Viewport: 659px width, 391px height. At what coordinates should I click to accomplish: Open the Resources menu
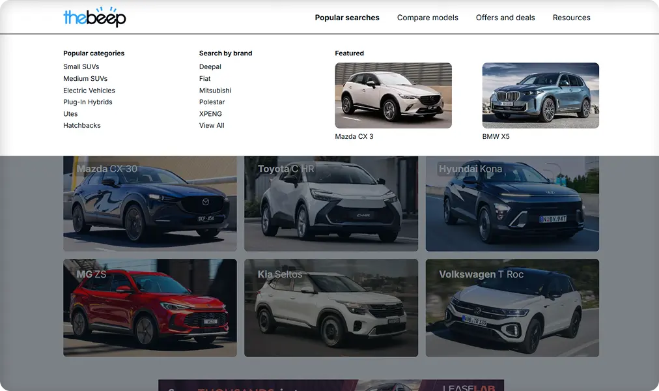click(571, 18)
